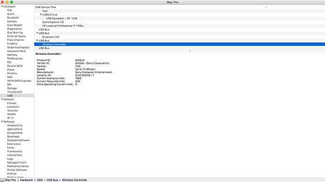This screenshot has width=325, height=182.
Task: Collapse the USB2.0 Hub disclosure triangle
Action: click(41, 15)
